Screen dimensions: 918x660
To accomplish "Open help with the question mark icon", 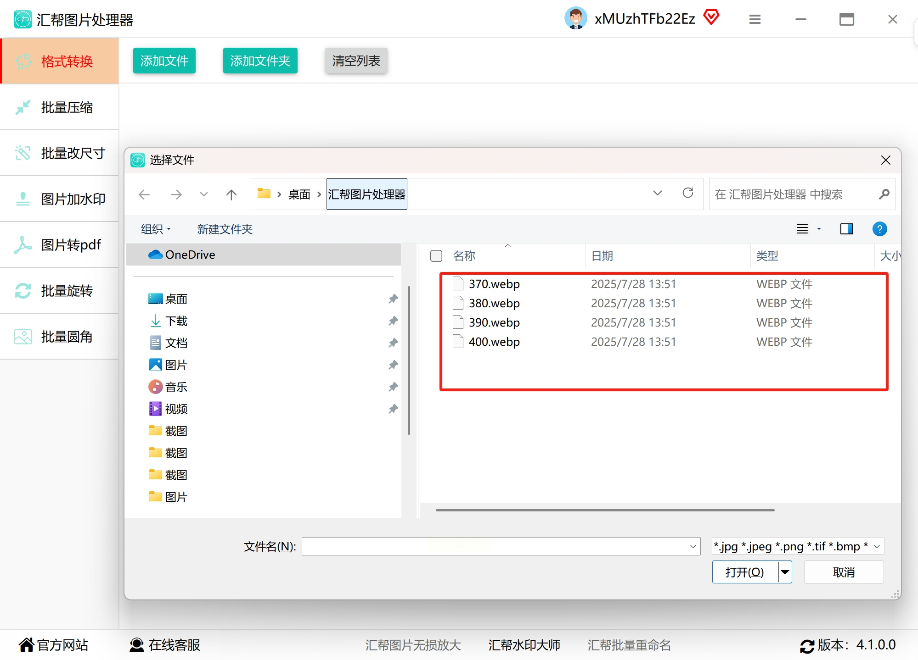I will coord(879,229).
